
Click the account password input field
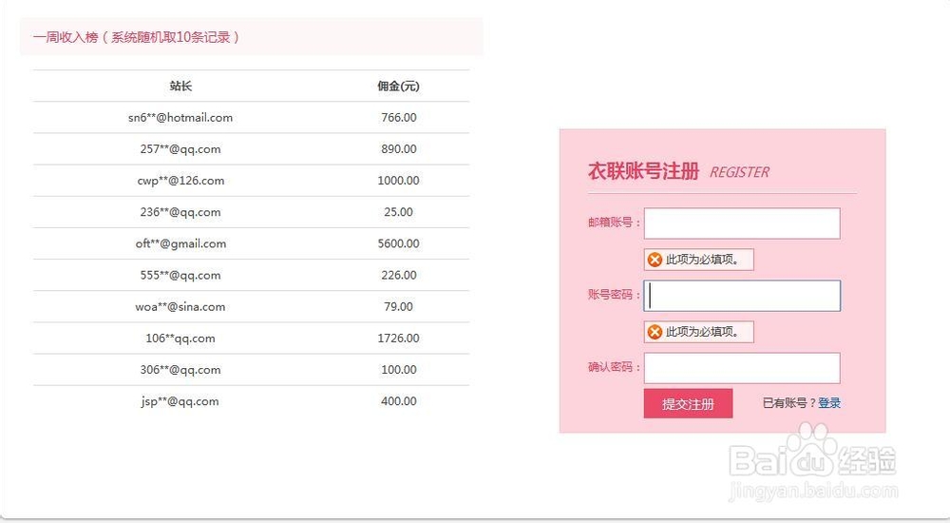coord(742,296)
